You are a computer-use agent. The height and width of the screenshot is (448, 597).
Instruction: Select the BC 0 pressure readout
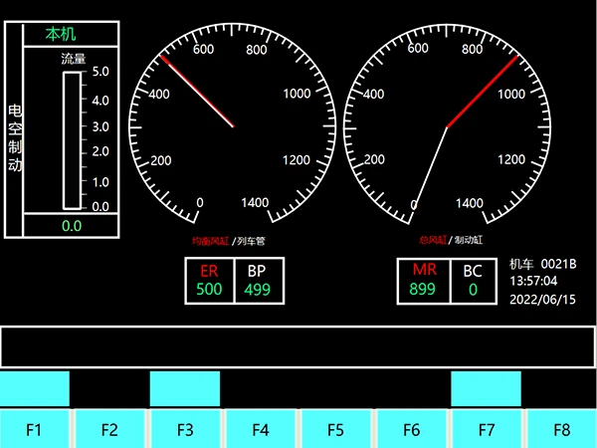tap(473, 280)
